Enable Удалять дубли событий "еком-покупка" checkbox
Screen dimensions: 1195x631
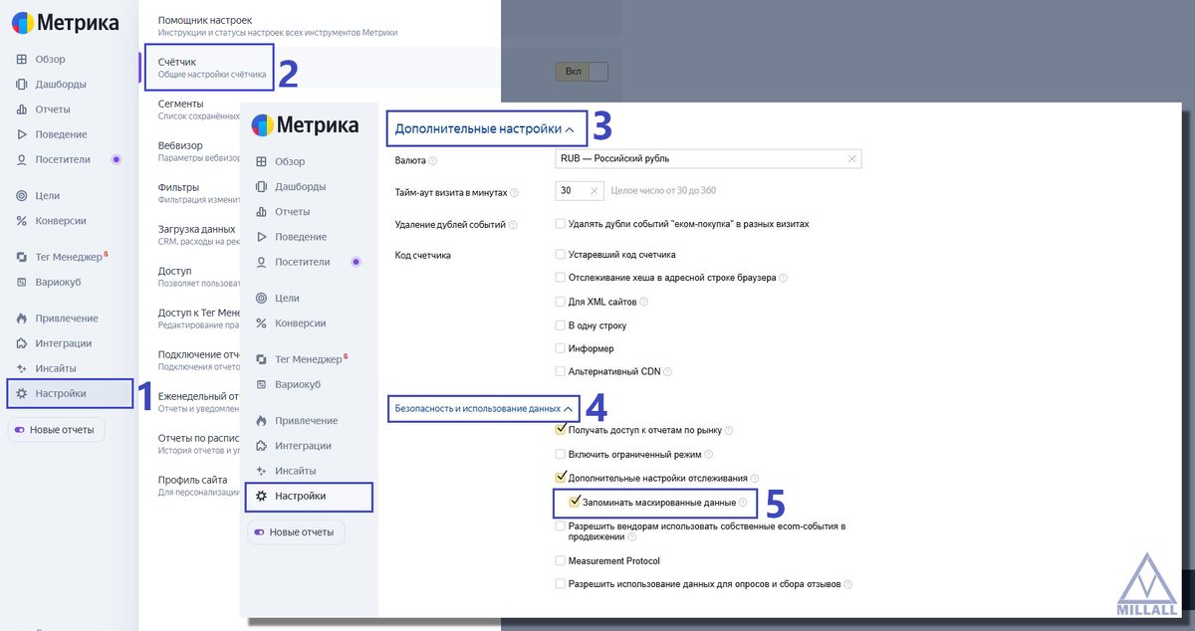(561, 224)
